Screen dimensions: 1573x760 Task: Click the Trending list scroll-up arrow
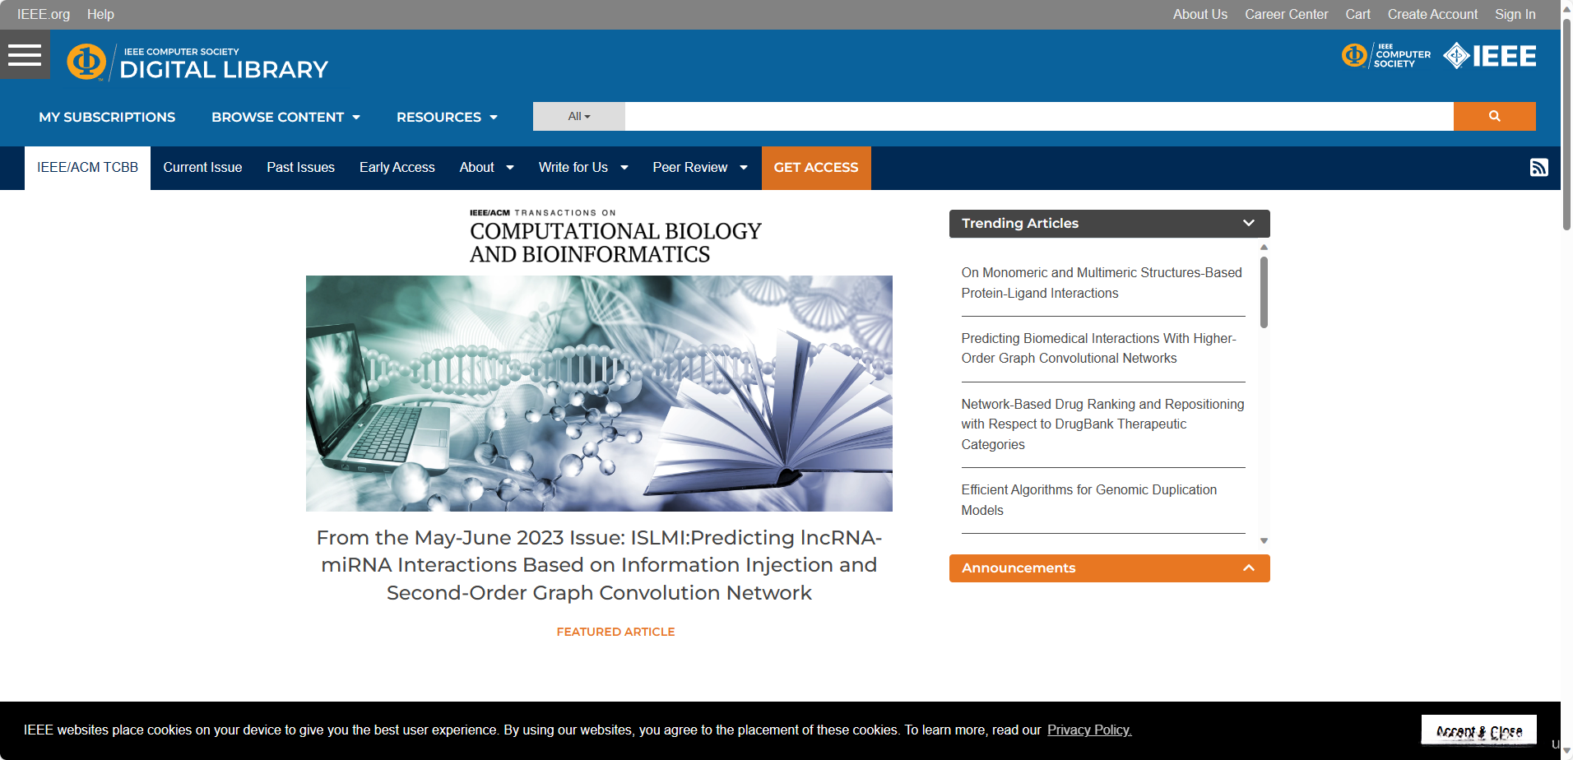[x=1264, y=247]
